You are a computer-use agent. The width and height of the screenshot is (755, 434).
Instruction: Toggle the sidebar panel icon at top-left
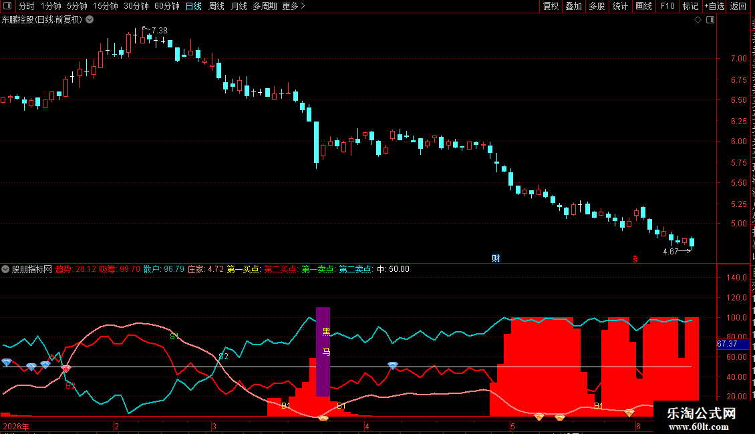(7, 6)
